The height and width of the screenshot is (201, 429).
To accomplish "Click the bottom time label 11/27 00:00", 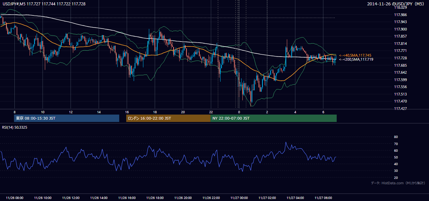I will click(x=239, y=198).
